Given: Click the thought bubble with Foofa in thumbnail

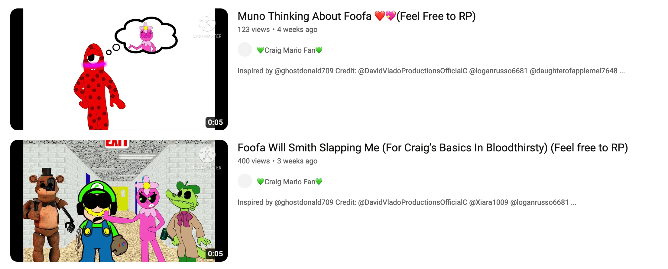Looking at the screenshot, I should point(146,36).
